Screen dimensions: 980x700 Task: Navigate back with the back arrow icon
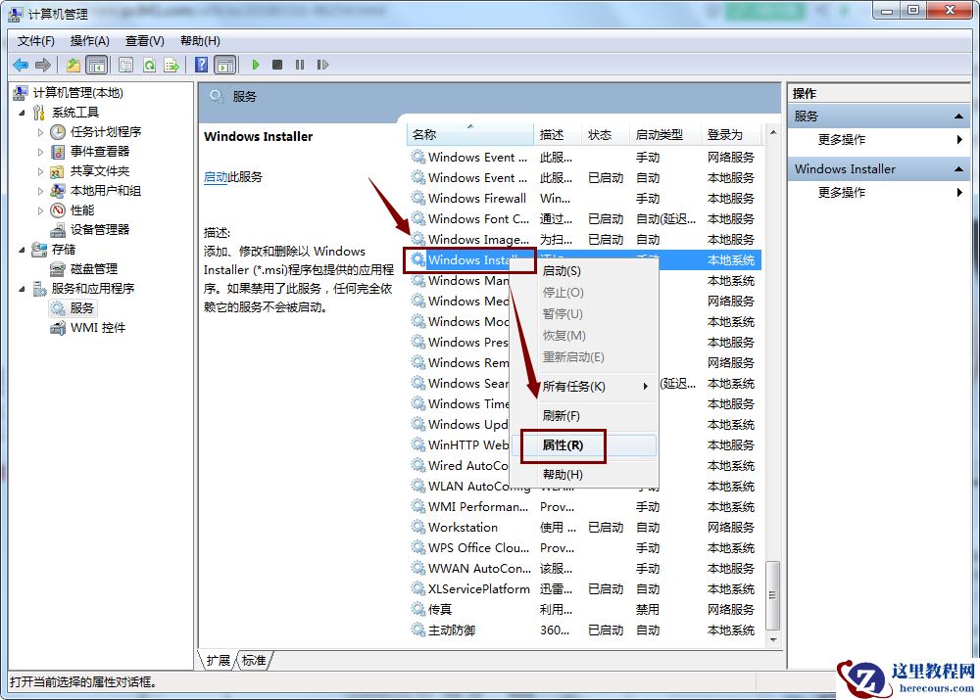pos(22,65)
